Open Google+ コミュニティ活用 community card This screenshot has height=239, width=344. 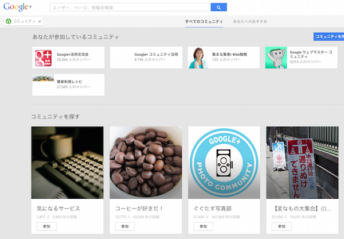click(146, 57)
